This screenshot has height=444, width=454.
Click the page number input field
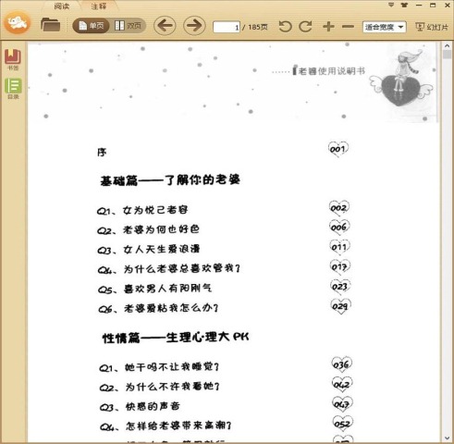coord(227,27)
